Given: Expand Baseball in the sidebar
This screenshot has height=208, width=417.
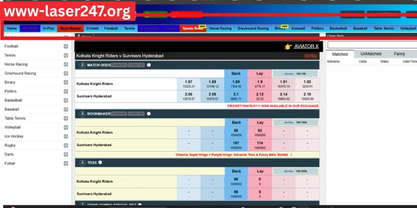Looking at the screenshot, I should pos(66,110).
